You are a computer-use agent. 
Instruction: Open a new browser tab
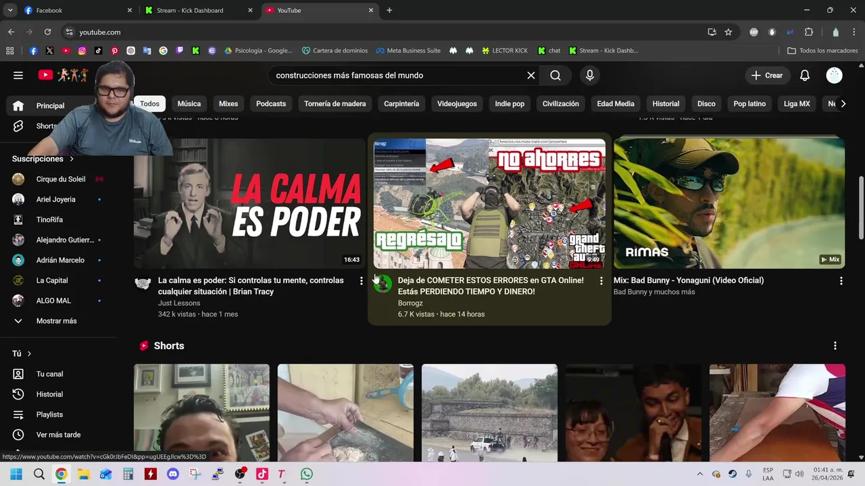tap(389, 10)
